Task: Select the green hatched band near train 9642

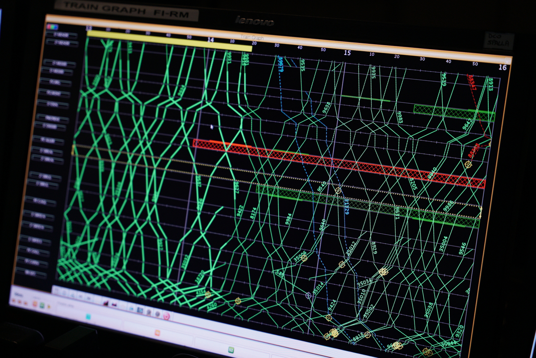Action: [x=454, y=113]
